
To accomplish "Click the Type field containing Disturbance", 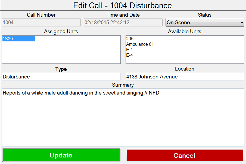I will coord(61,77).
